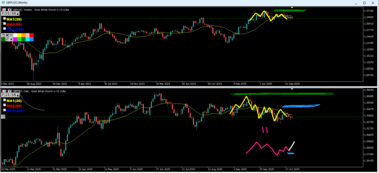379x173 pixels.
Task: Click the mouse icon in daily chart
Action: (x=3, y=117)
